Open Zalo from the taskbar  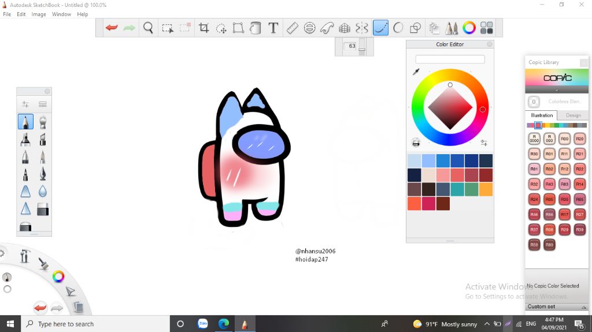pos(203,324)
